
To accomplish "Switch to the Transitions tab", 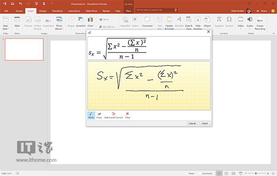I will pos(57,11).
